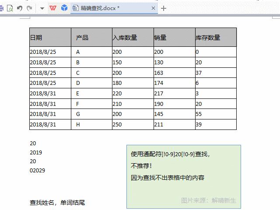Open the quick access toolbar dropdown arrow

tap(42, 8)
